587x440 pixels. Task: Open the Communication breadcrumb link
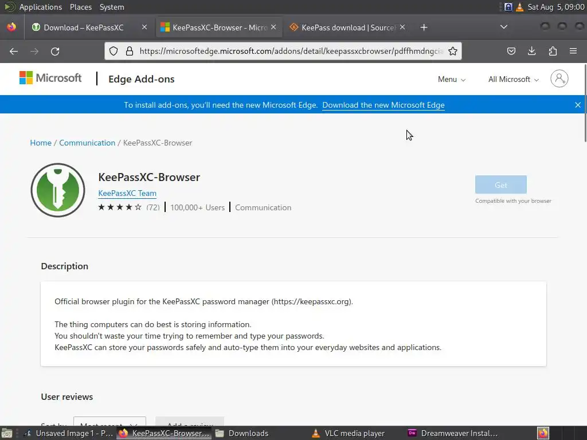87,143
